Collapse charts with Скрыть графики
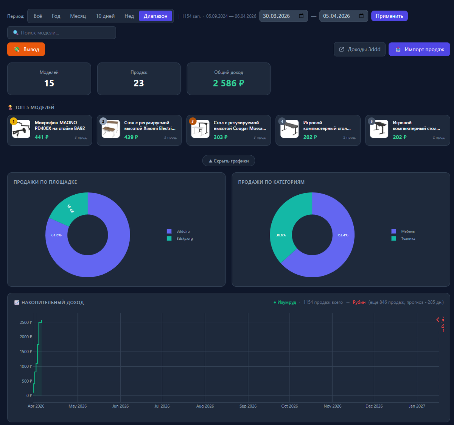 (x=229, y=161)
